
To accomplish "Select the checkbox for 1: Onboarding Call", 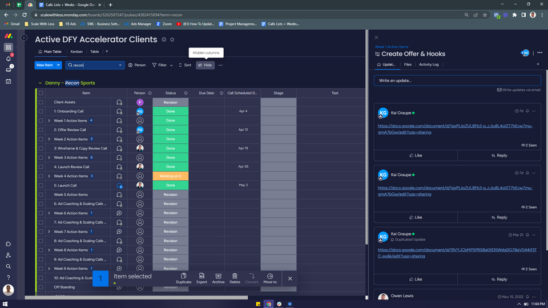I will (x=41, y=111).
